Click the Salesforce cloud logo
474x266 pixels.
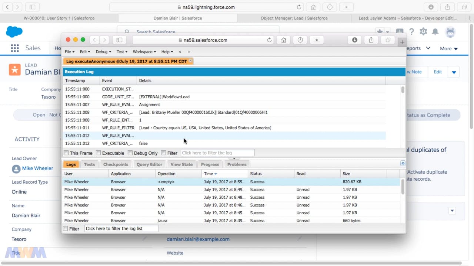14,32
